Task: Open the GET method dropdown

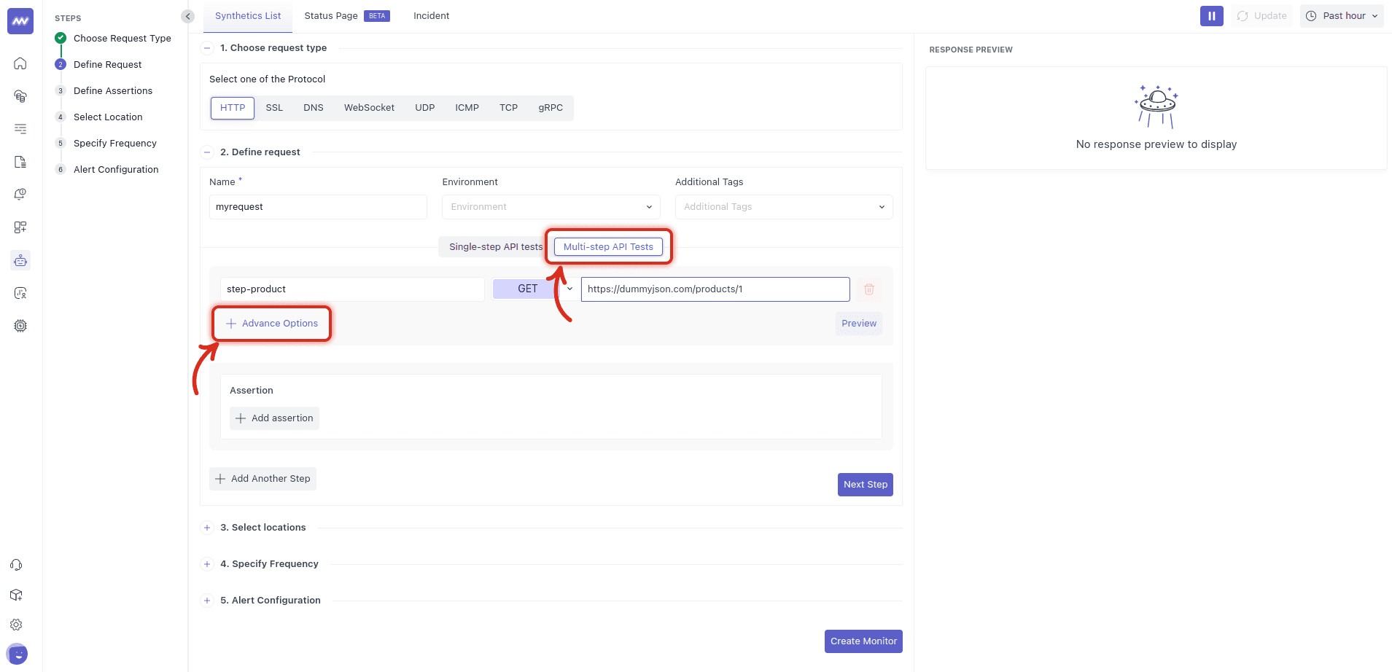Action: 533,289
